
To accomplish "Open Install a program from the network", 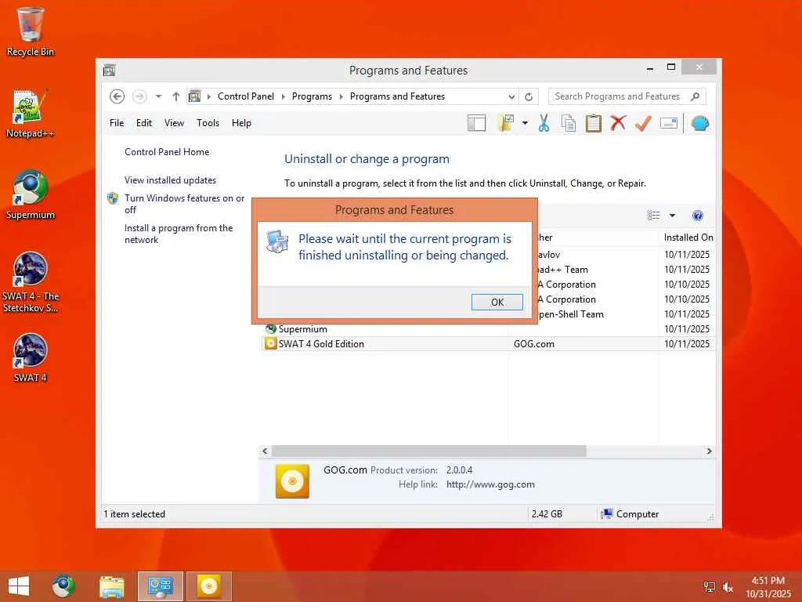I will click(178, 234).
